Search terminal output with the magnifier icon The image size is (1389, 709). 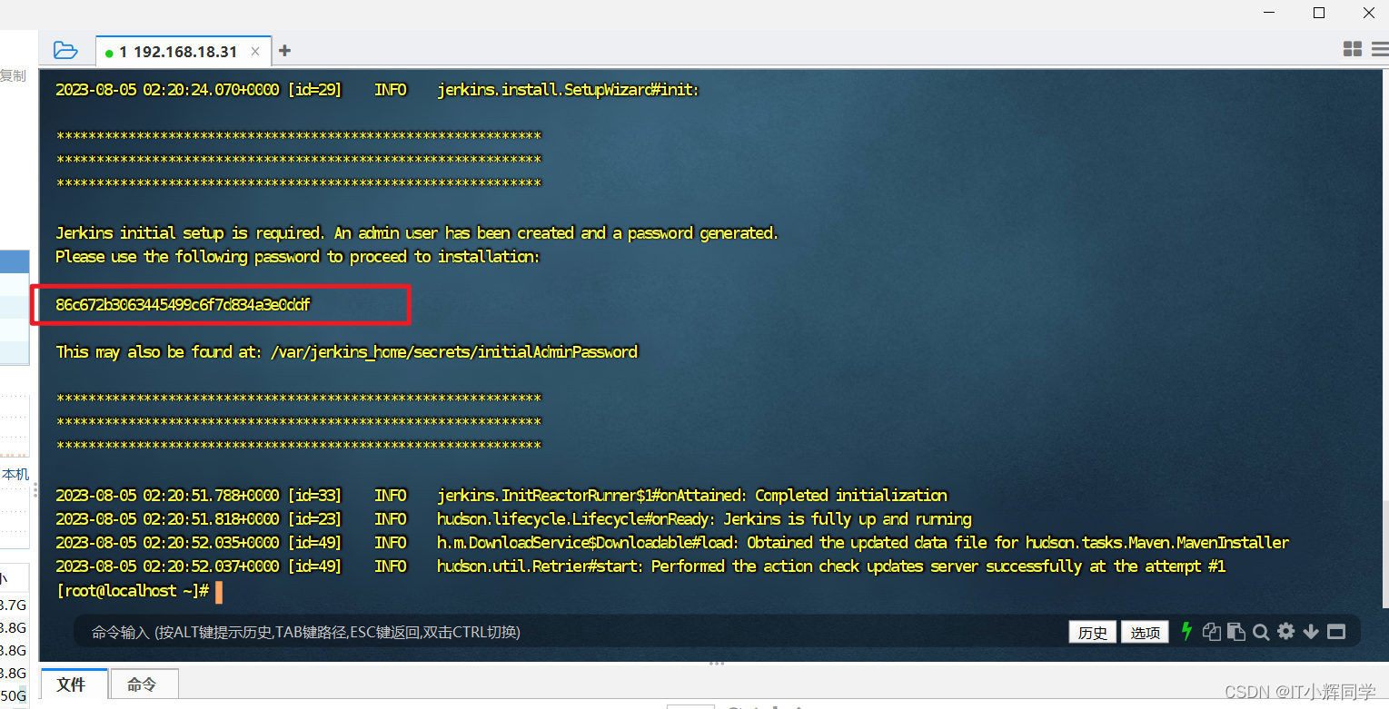coord(1261,632)
